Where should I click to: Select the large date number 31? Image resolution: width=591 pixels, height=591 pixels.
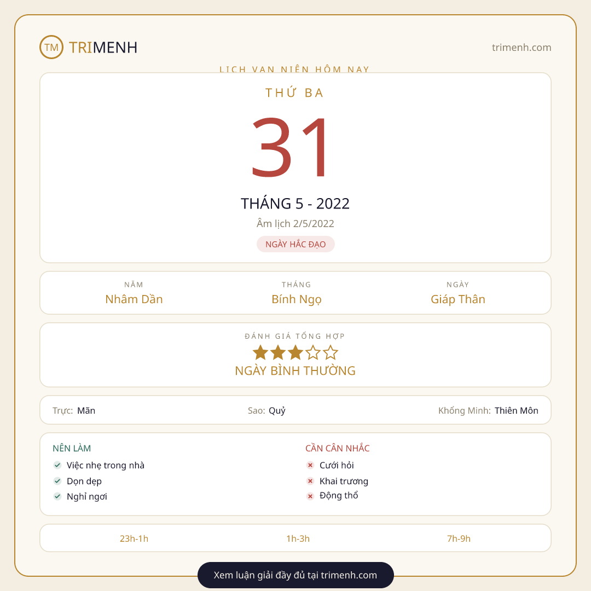[x=289, y=147]
